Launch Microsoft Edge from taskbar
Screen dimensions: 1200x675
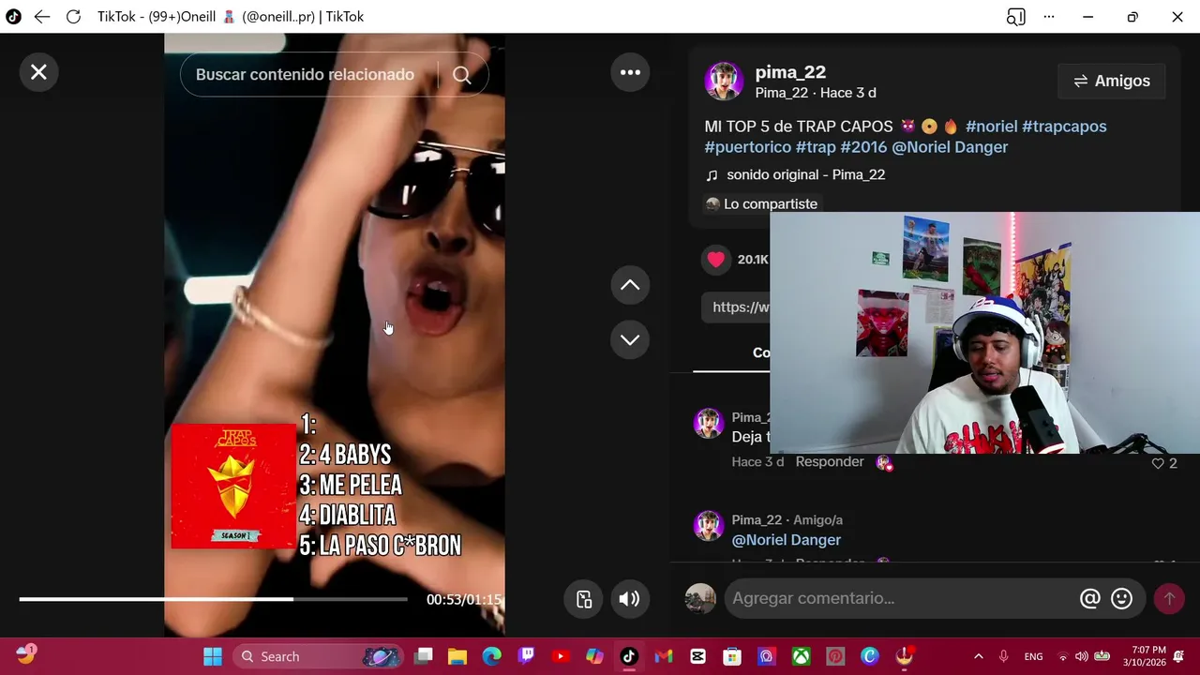pyautogui.click(x=492, y=656)
